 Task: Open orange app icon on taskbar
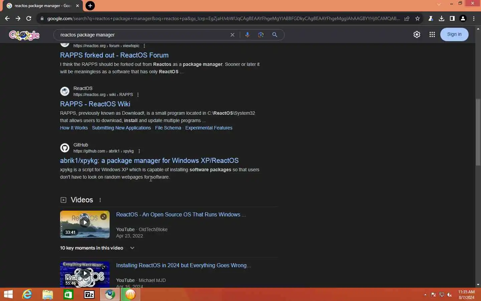[x=131, y=294]
